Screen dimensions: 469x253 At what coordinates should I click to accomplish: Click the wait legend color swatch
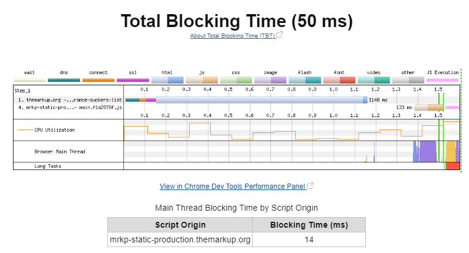click(x=29, y=79)
